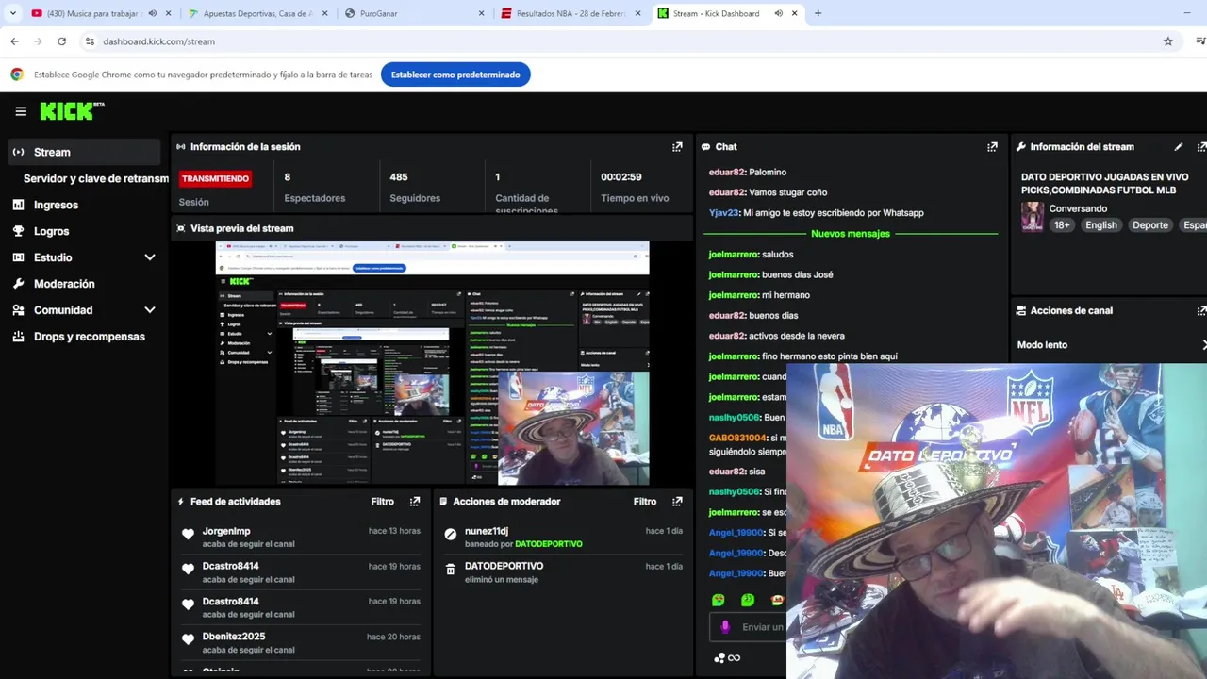Click the Nuevos mensajes divider link

tap(851, 234)
